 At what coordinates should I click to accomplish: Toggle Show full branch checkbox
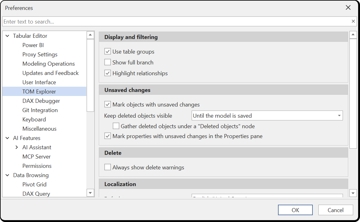click(x=107, y=62)
